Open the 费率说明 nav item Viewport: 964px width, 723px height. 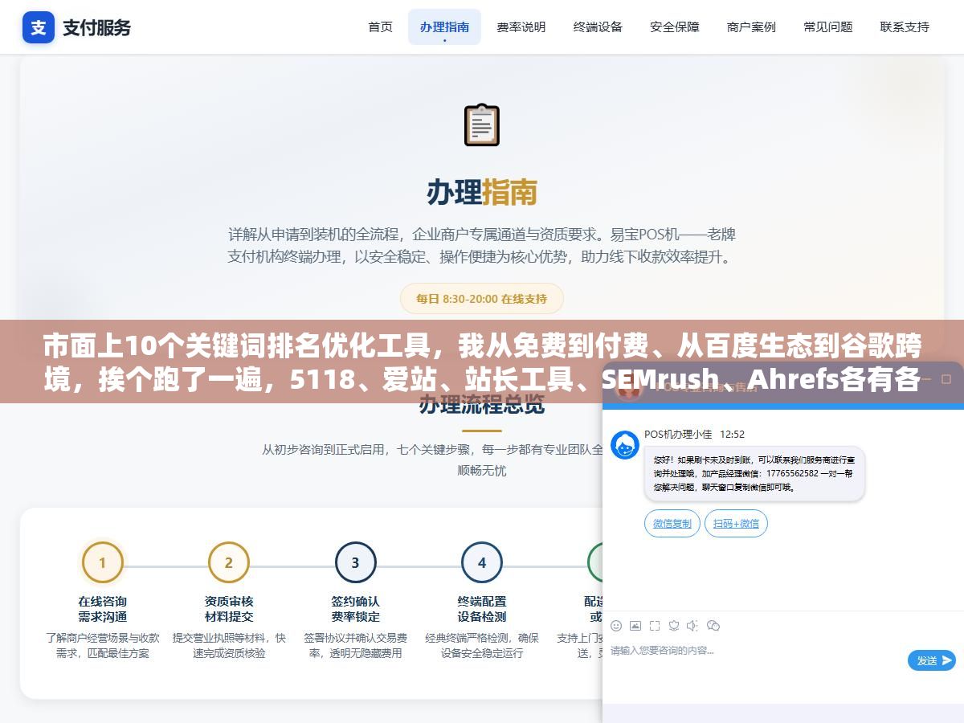[x=521, y=27]
